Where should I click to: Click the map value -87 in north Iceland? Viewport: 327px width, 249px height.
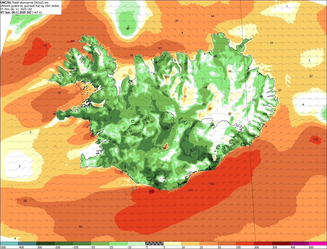[185, 63]
